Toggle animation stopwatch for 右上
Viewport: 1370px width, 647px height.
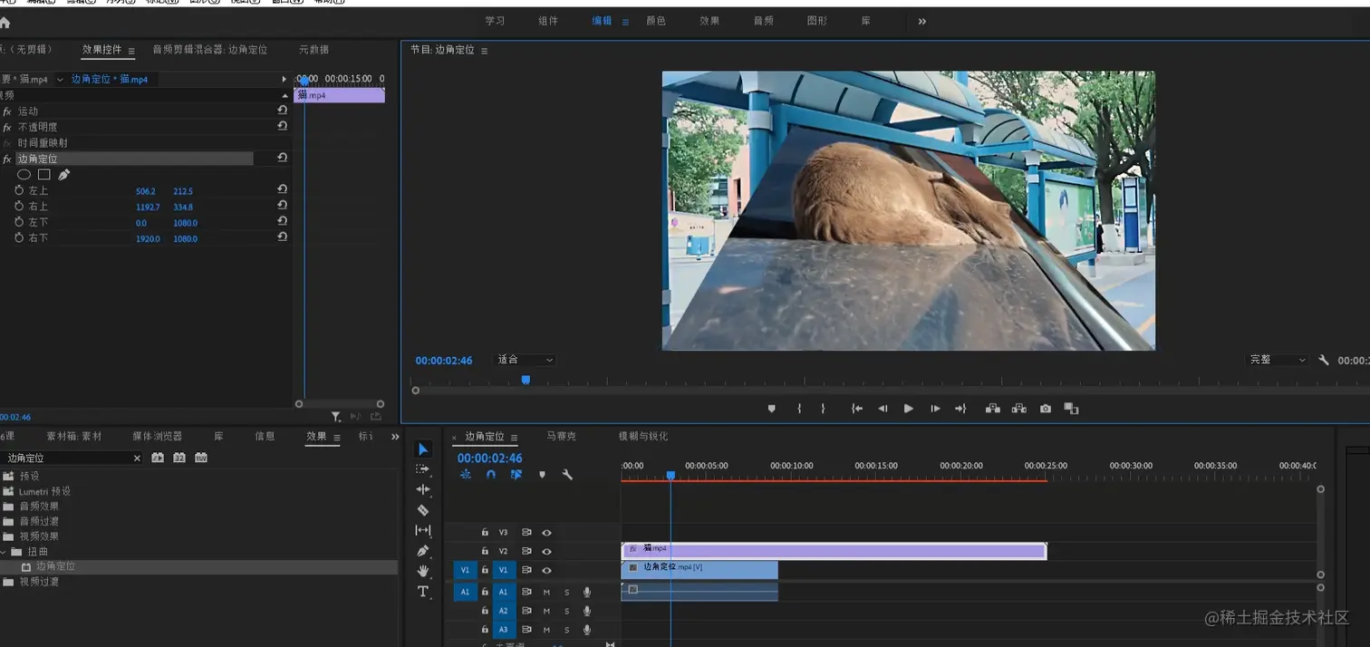tap(19, 207)
